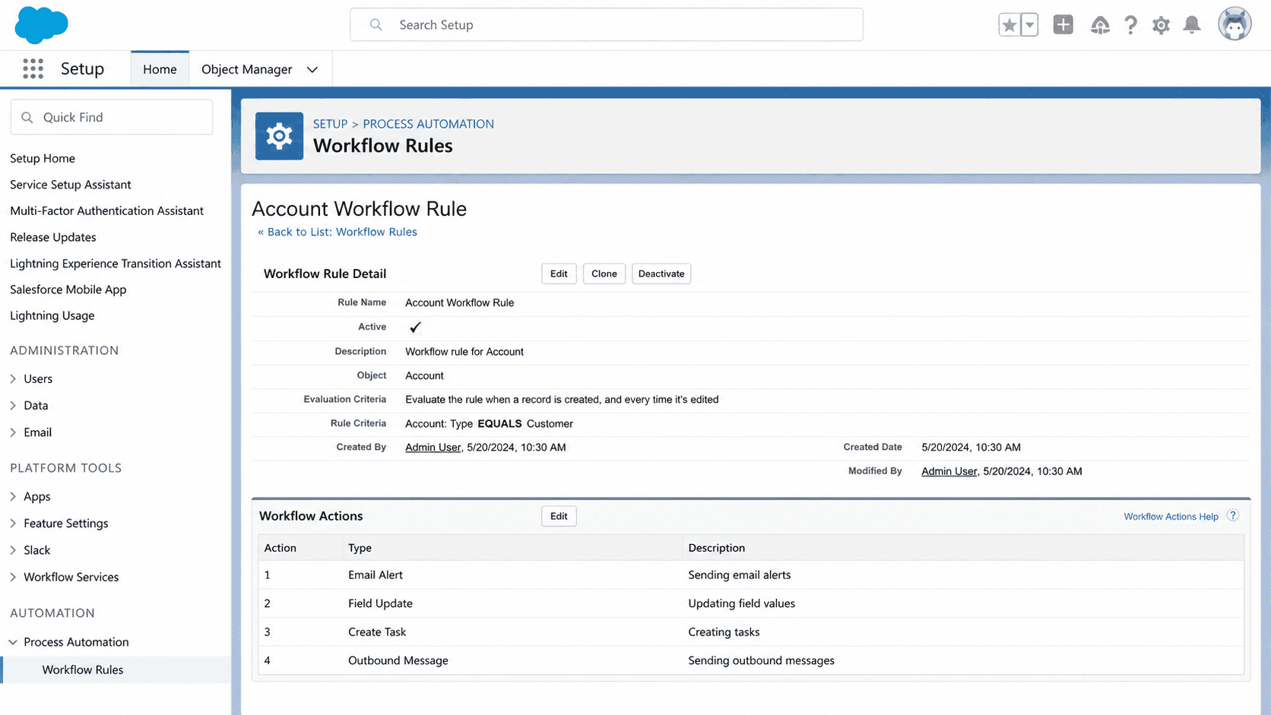
Task: Expand the Users section
Action: [13, 378]
